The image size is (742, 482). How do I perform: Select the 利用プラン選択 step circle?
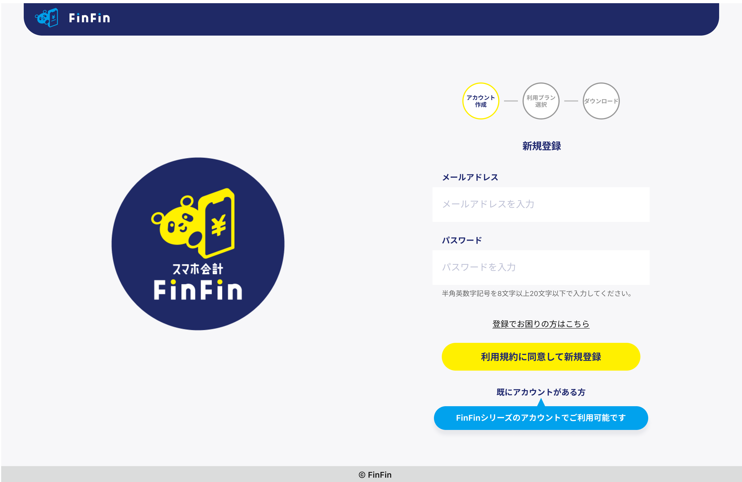[541, 101]
